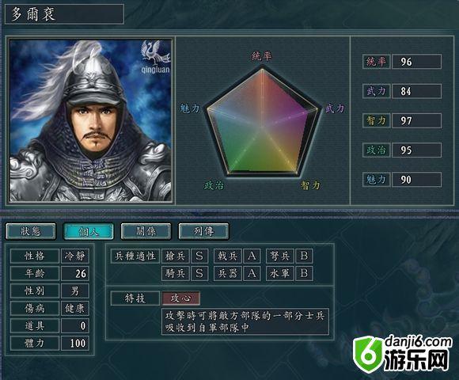This screenshot has height=380, width=459.
Task: Open the 列傳 biography tab
Action: point(203,231)
